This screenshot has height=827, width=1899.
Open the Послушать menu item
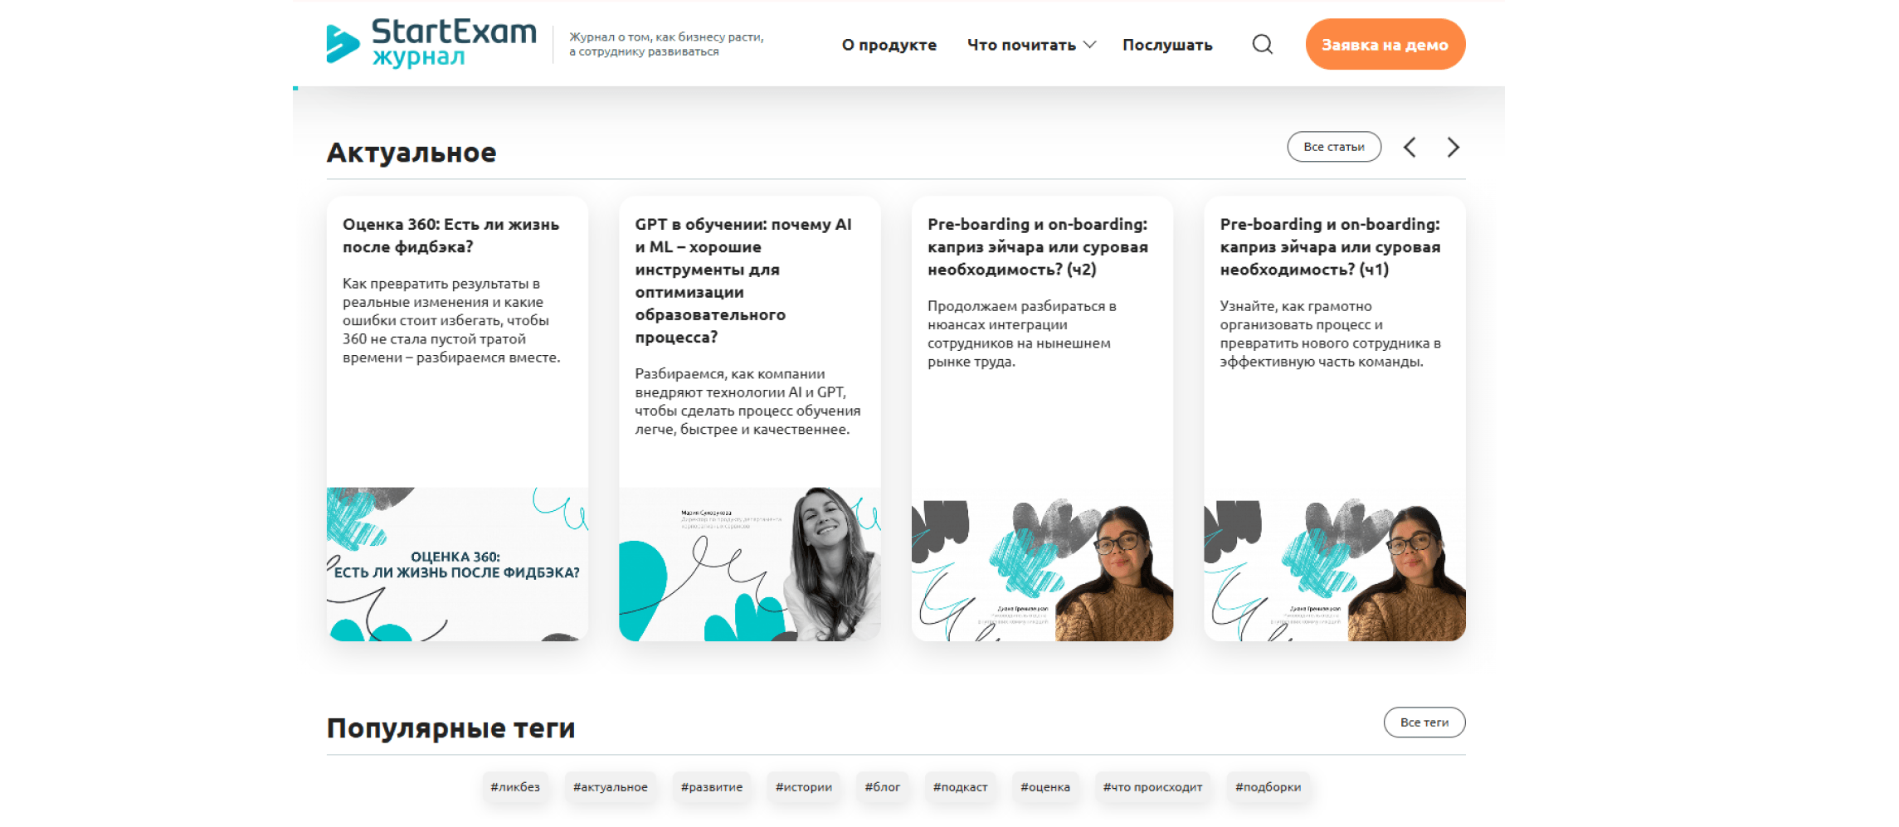[x=1167, y=45]
